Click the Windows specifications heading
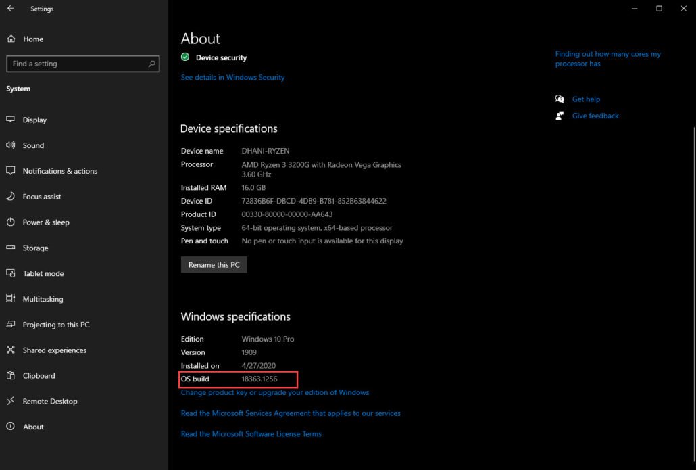 tap(236, 316)
